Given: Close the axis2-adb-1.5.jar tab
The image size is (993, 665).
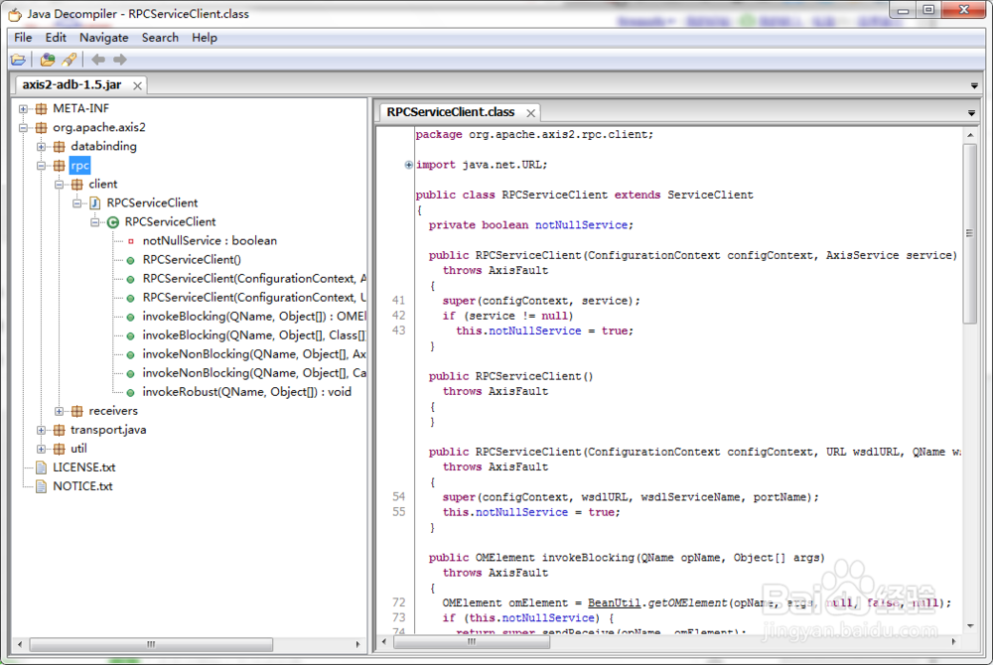Looking at the screenshot, I should tap(137, 85).
